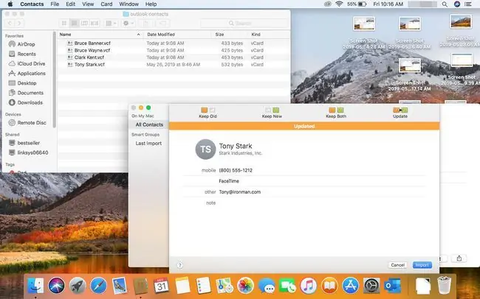
Task: Open Downloads in Finder sidebar
Action: click(30, 102)
